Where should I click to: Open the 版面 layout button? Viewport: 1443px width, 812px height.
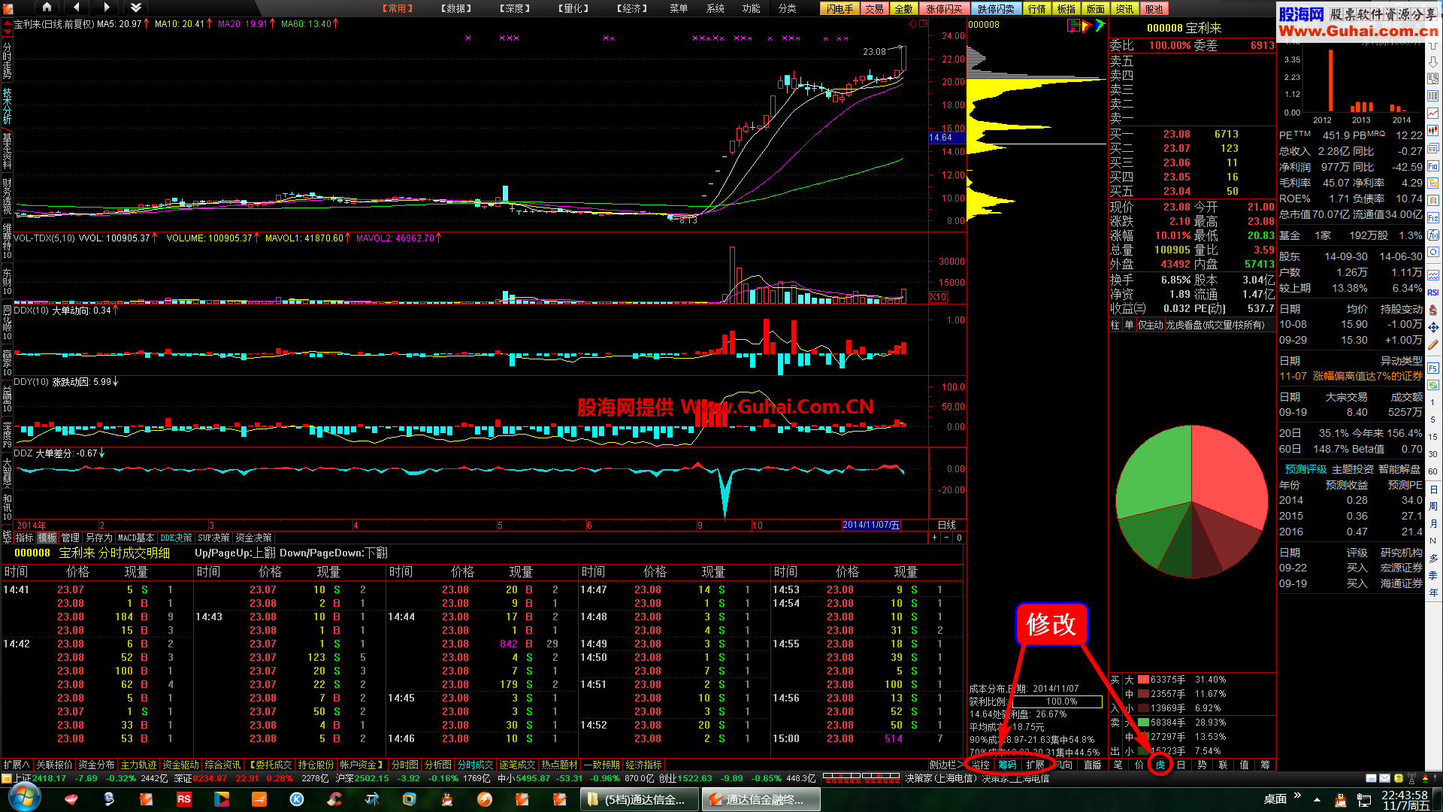point(1096,9)
